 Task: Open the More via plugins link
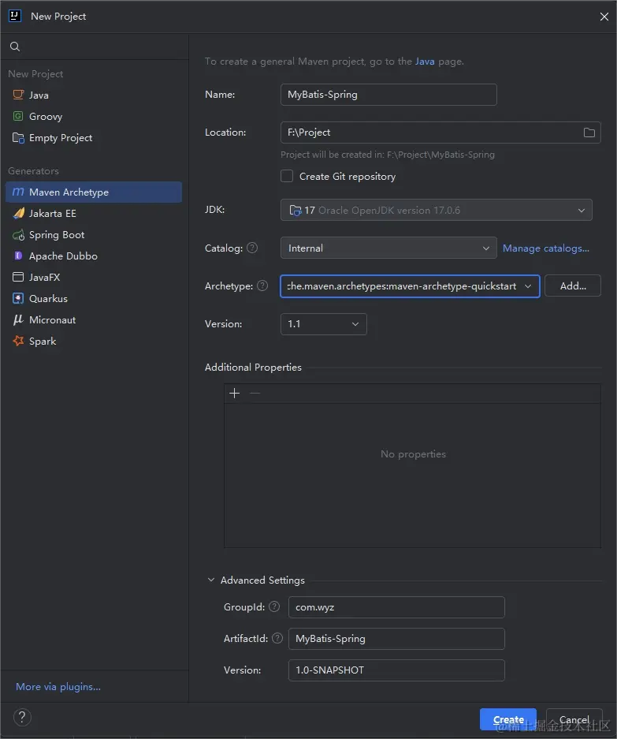[58, 687]
